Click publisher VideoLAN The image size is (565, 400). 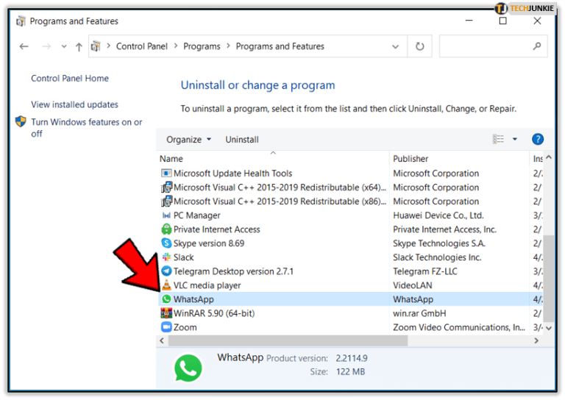coord(412,285)
